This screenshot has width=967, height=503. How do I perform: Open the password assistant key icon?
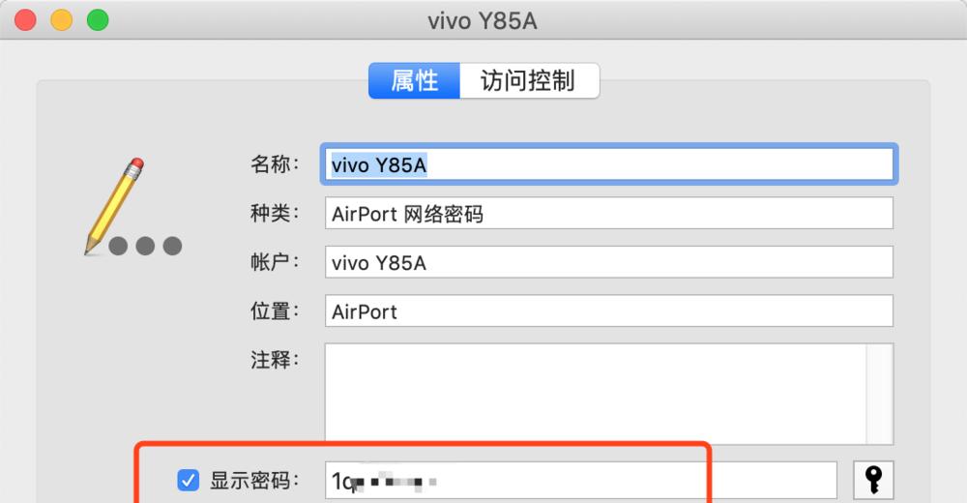873,480
